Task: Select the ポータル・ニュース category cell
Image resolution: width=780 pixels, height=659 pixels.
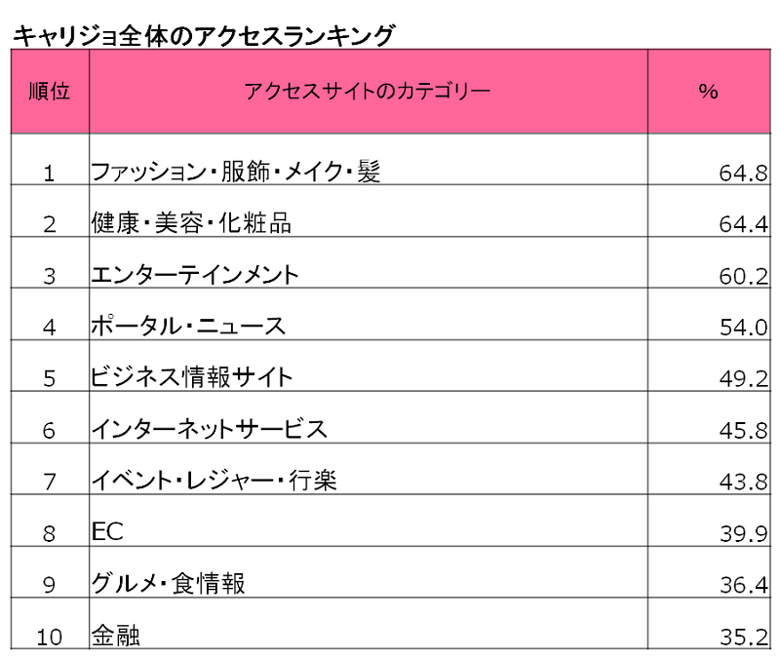Action: pyautogui.click(x=188, y=327)
